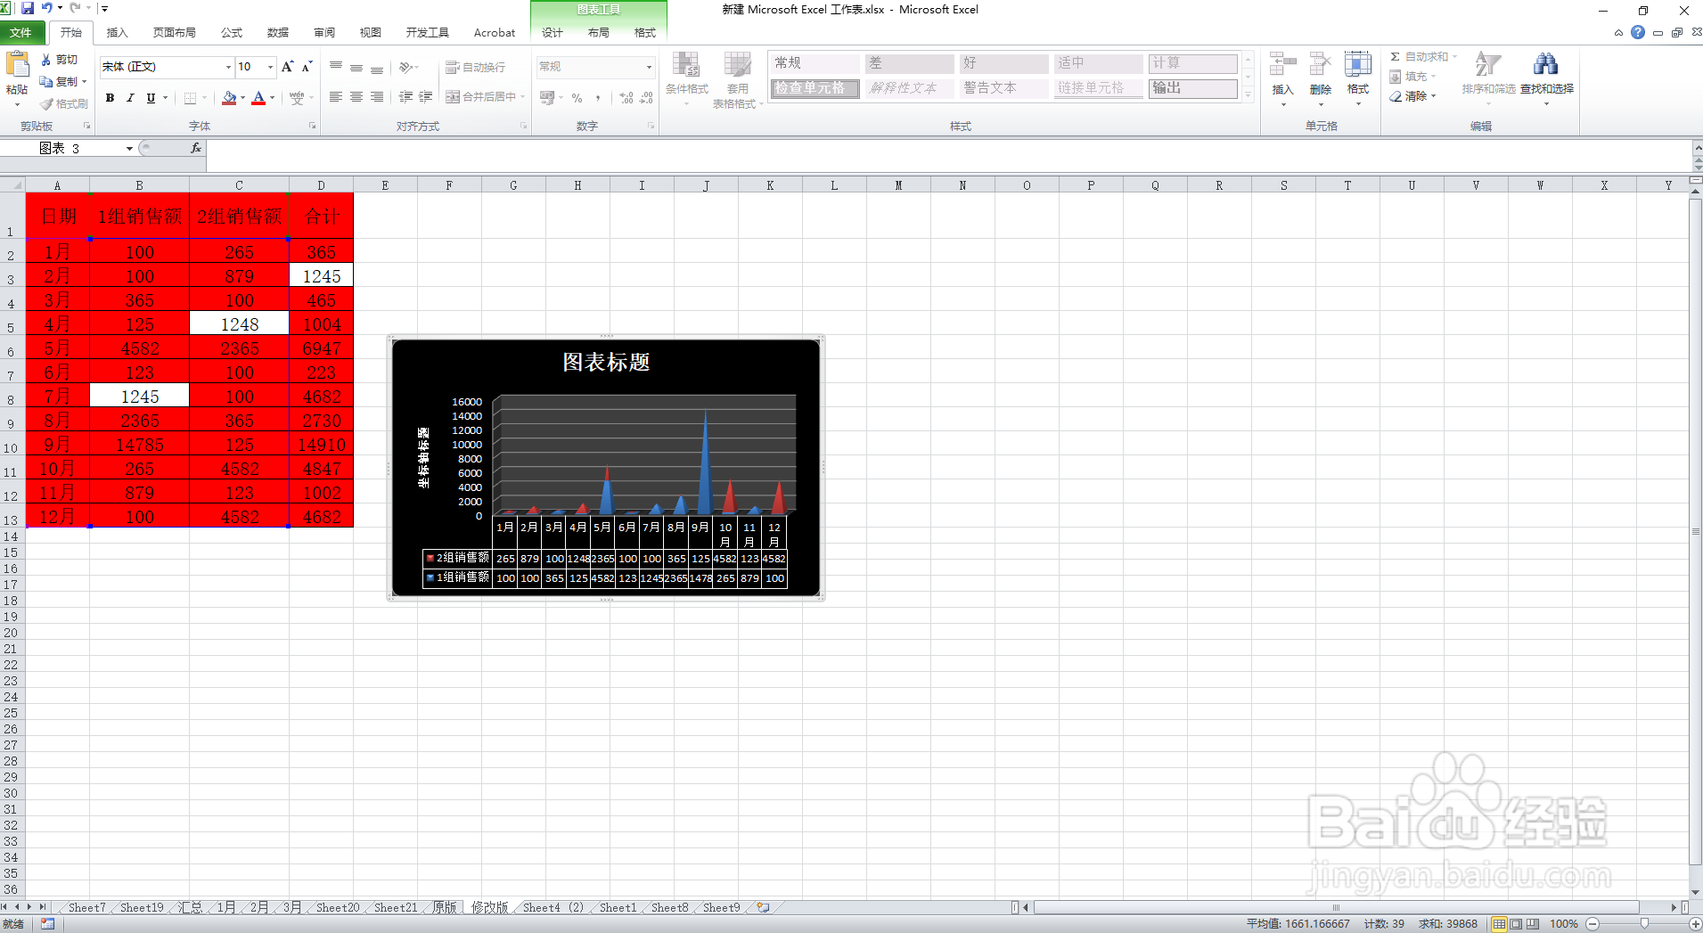Open Insert cells (插入) icon
1703x933 pixels.
click(1282, 65)
